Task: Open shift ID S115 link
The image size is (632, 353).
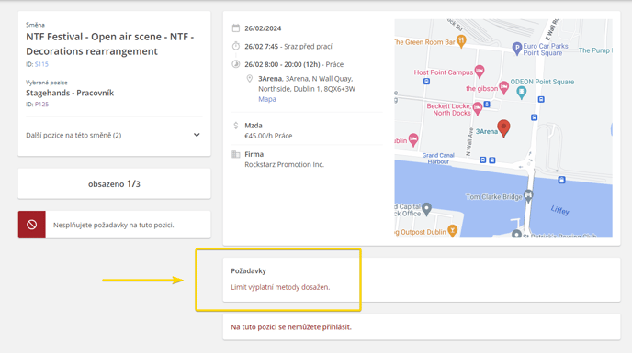Action: click(41, 64)
